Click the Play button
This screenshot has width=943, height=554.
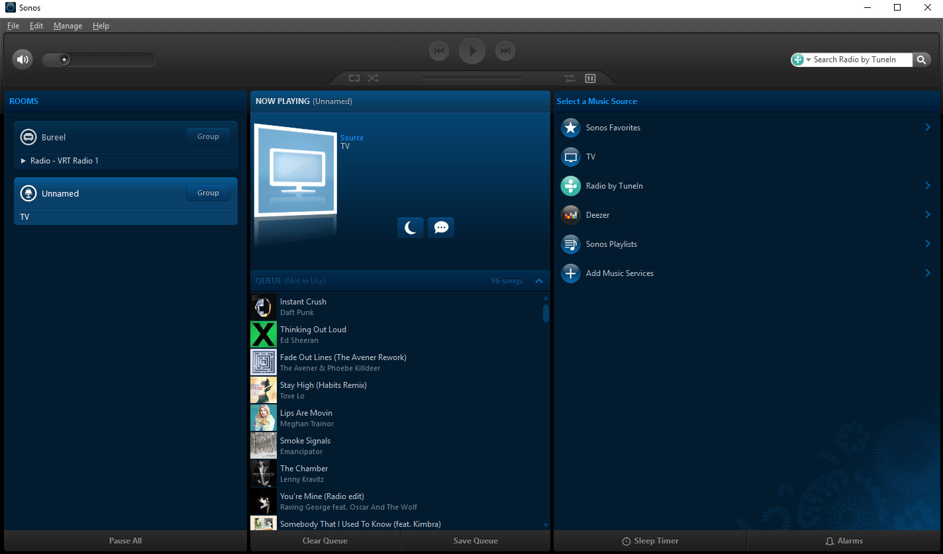(472, 51)
